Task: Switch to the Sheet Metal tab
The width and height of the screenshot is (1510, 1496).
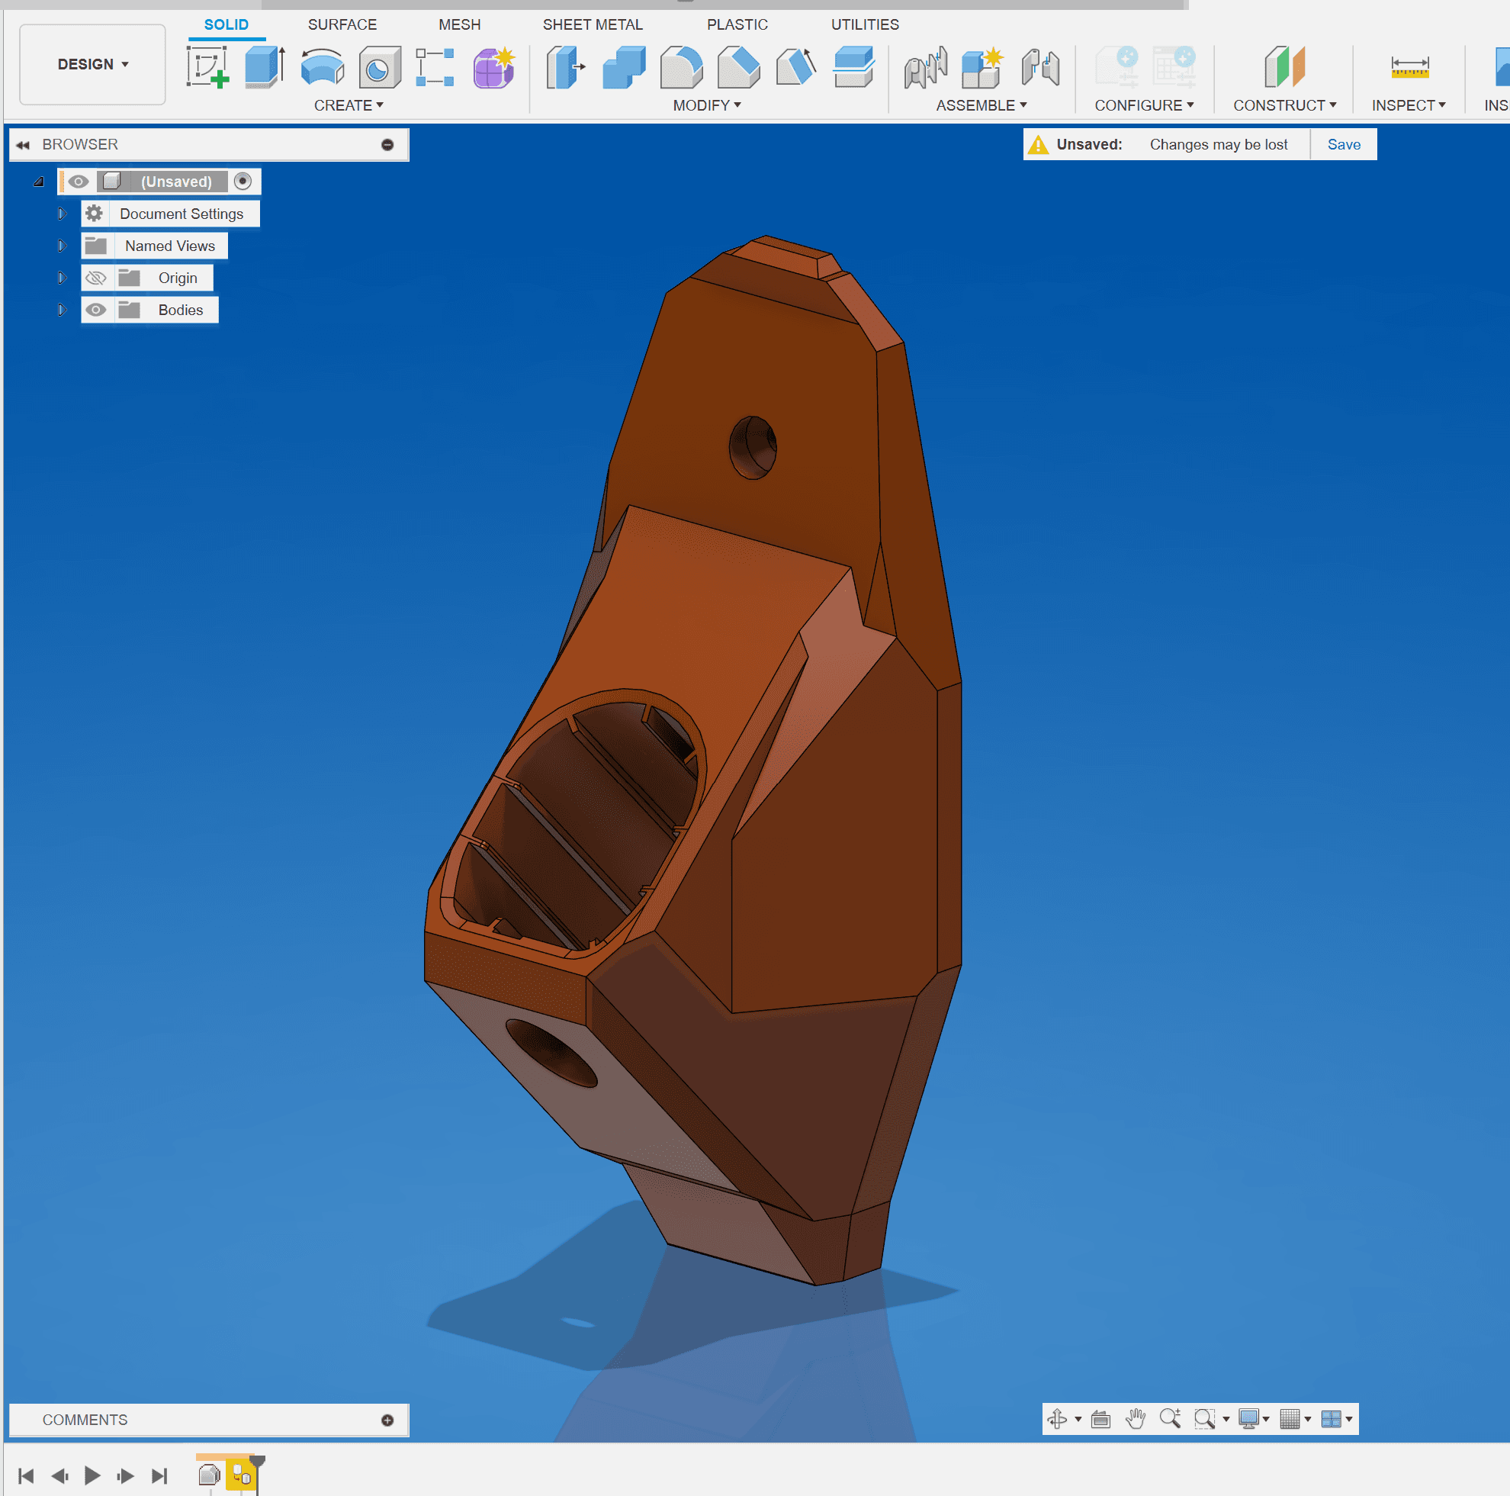Action: 593,24
